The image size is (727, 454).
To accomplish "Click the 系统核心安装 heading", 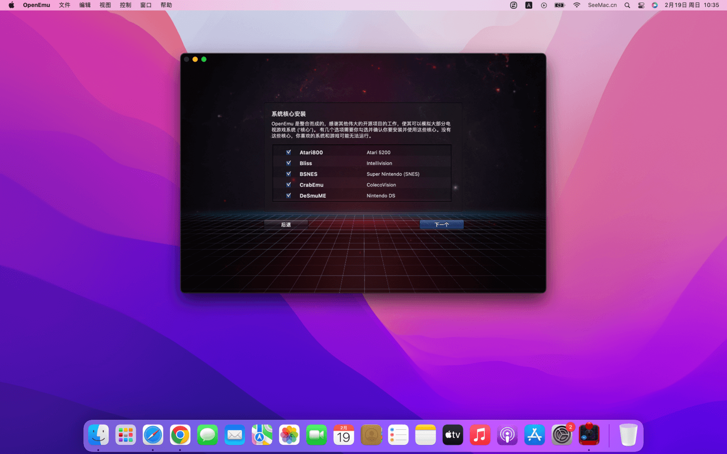I will click(x=289, y=114).
